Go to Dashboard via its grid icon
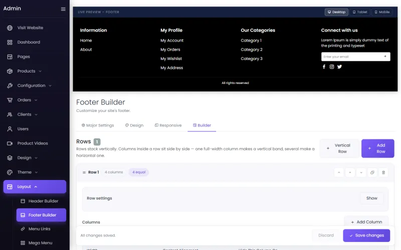Viewport: 401px width, 250px height. (x=10, y=42)
